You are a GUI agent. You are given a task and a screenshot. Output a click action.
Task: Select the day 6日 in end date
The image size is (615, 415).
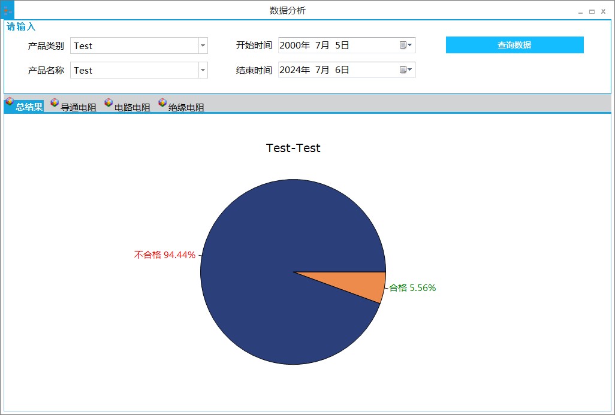342,70
